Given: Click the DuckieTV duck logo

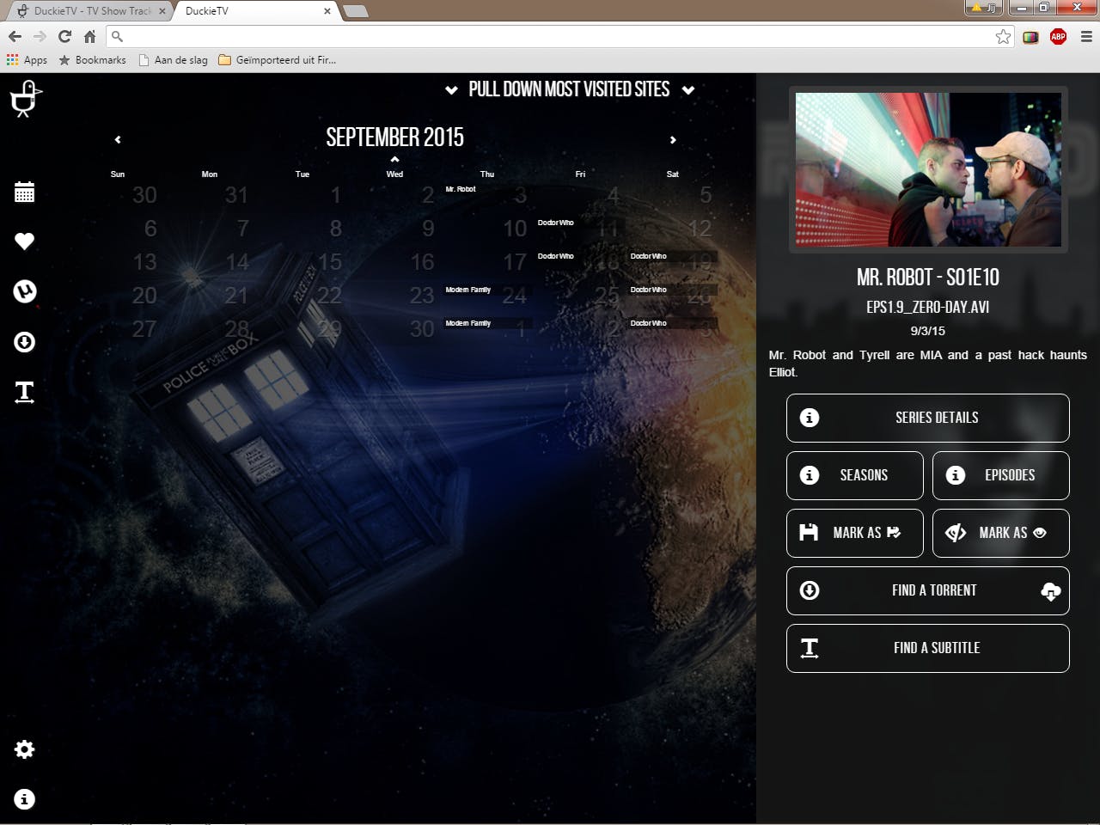Looking at the screenshot, I should pyautogui.click(x=25, y=99).
